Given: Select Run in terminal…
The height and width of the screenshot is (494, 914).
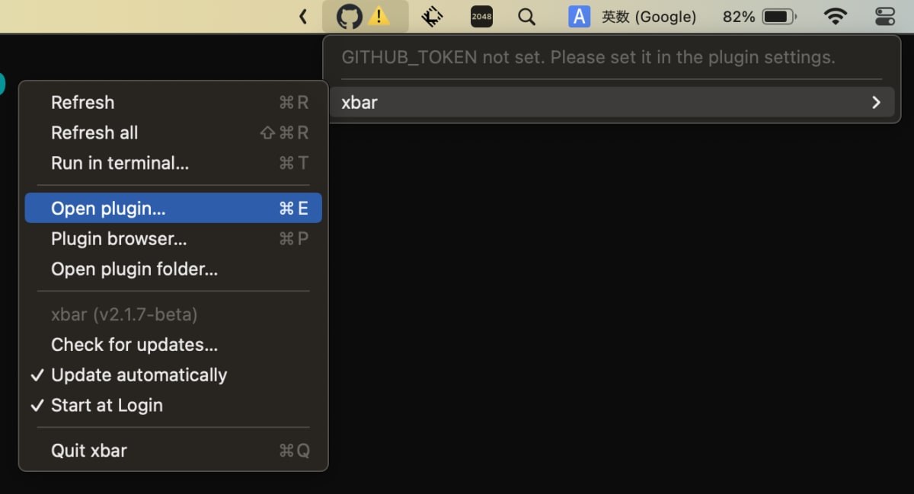Looking at the screenshot, I should (174, 163).
